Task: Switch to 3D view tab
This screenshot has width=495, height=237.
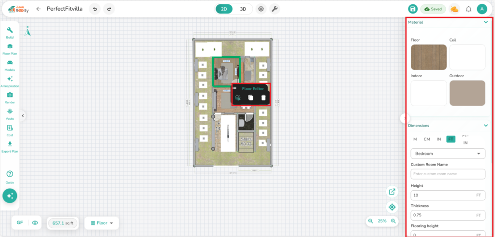Action: click(243, 9)
